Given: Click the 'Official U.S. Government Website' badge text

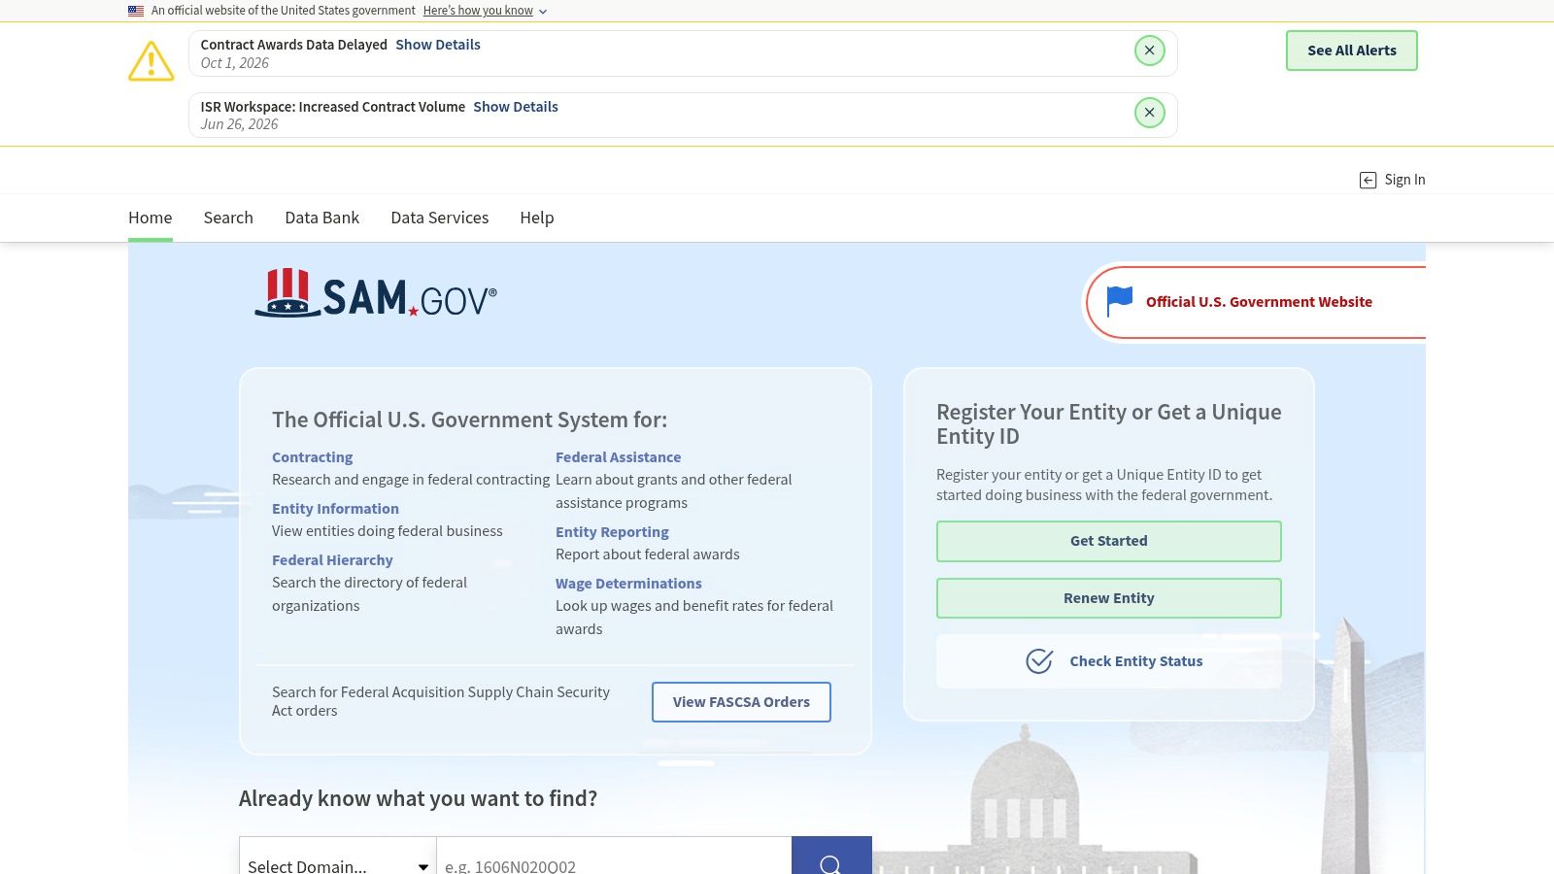Looking at the screenshot, I should 1259,302.
